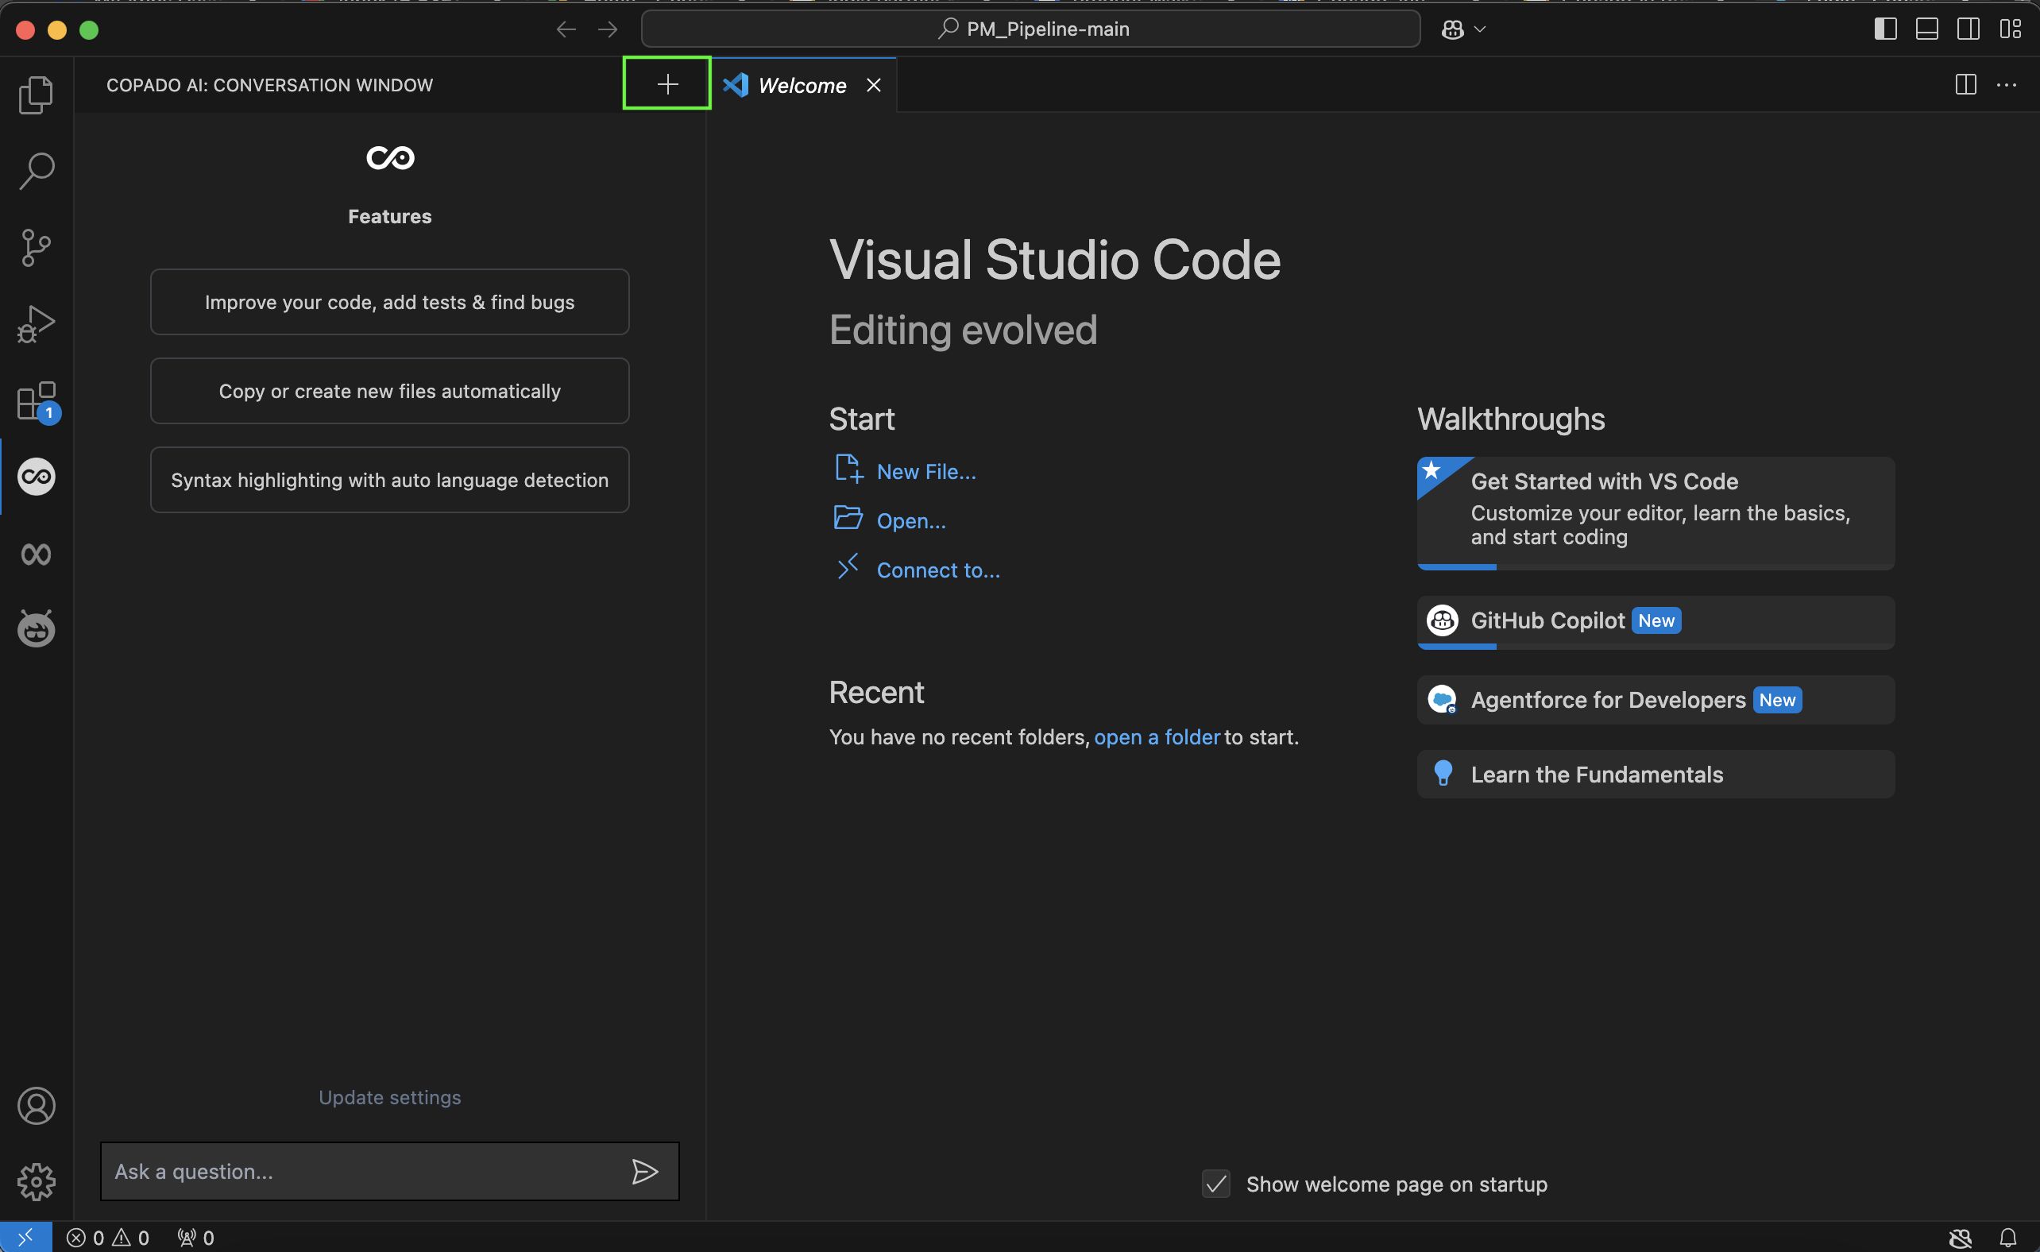This screenshot has width=2040, height=1252.
Task: Split the editor to the right
Action: [x=1965, y=84]
